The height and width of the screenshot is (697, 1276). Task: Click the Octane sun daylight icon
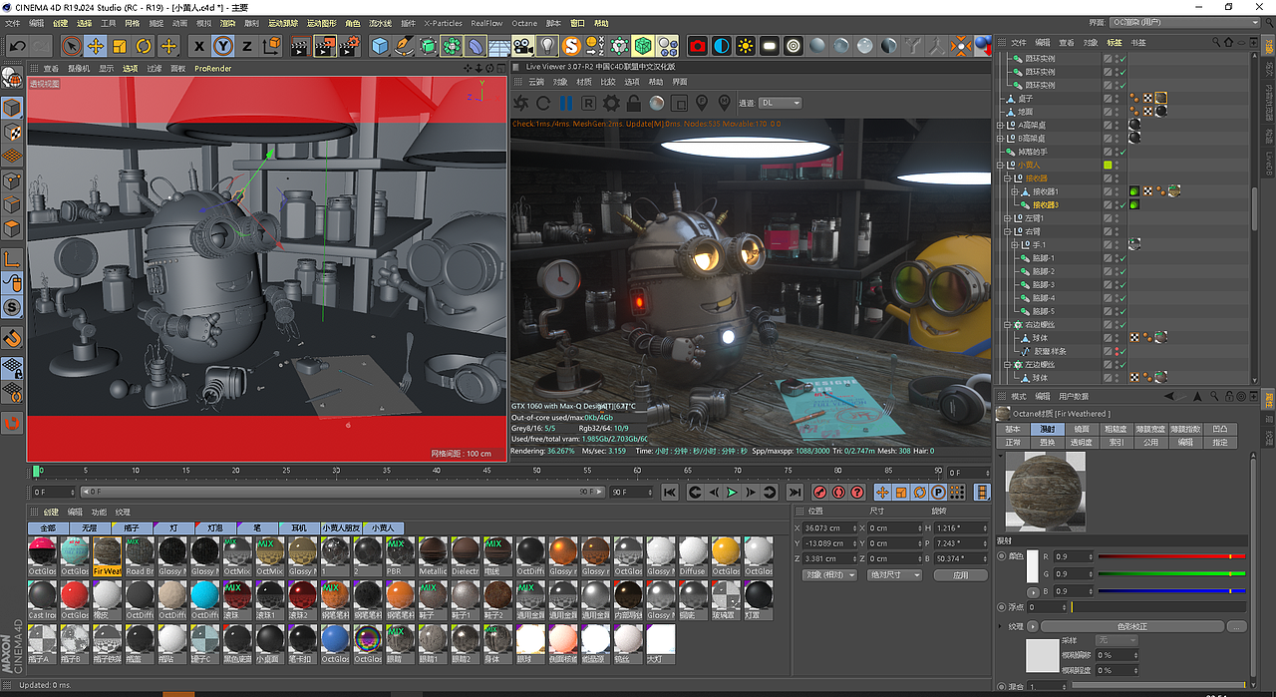[745, 46]
